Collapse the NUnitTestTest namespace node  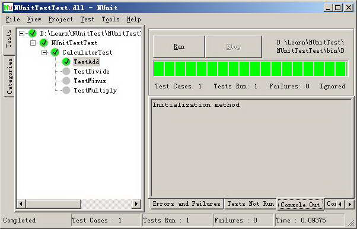pos(33,43)
